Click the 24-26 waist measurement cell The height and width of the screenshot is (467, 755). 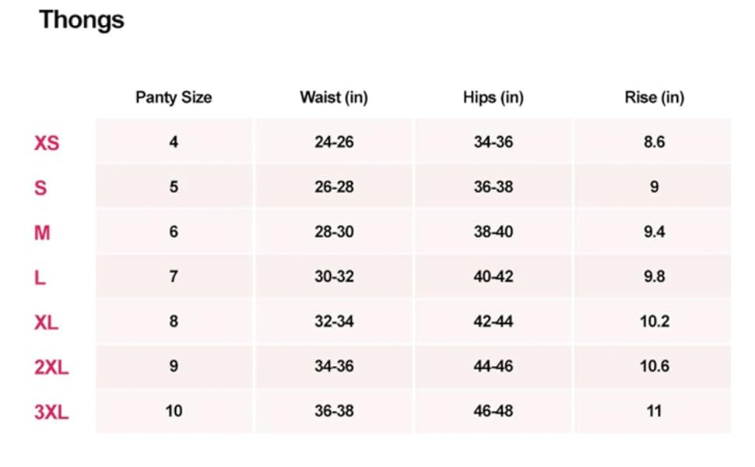[334, 143]
